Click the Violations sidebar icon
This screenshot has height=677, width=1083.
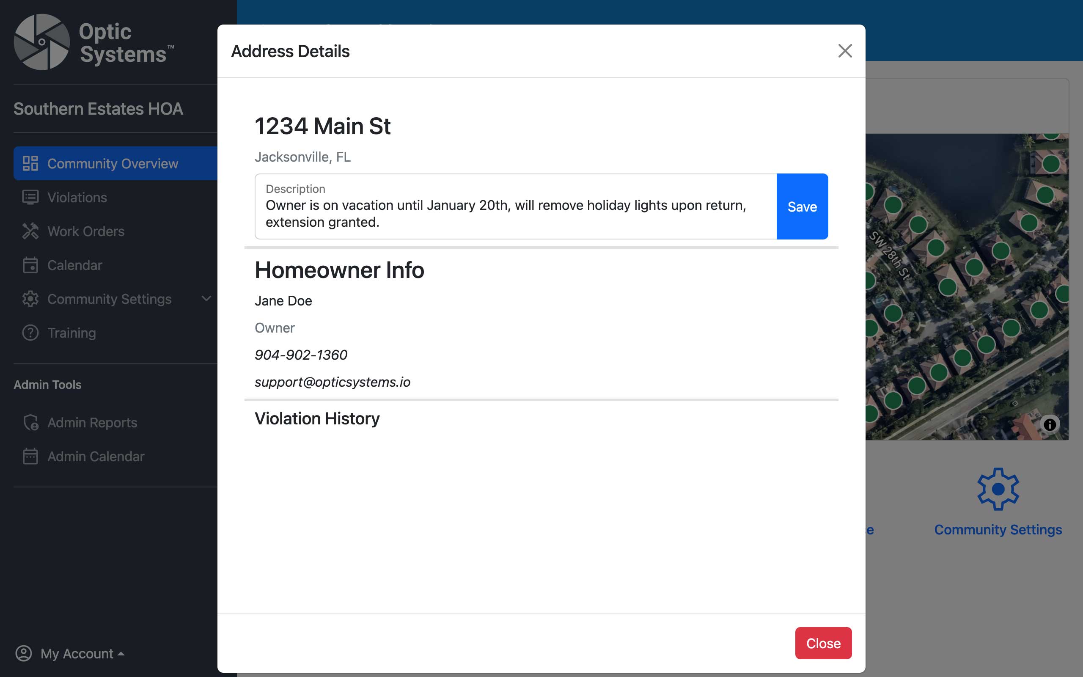30,198
